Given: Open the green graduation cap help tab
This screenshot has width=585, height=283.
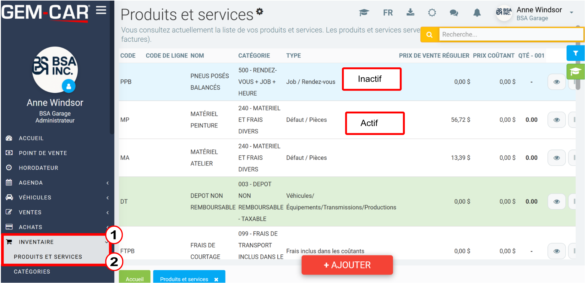Looking at the screenshot, I should point(575,72).
